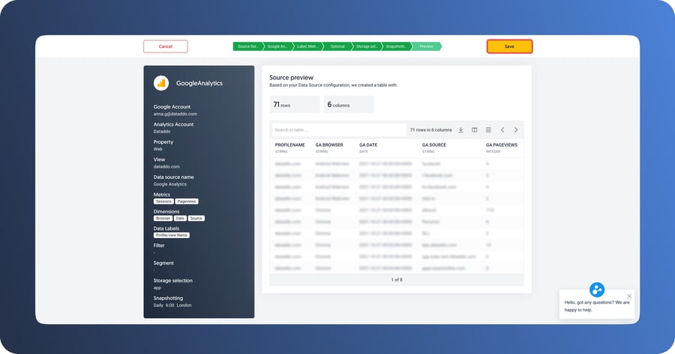This screenshot has height=354, width=675.
Task: Close the chat help popup
Action: pyautogui.click(x=629, y=296)
